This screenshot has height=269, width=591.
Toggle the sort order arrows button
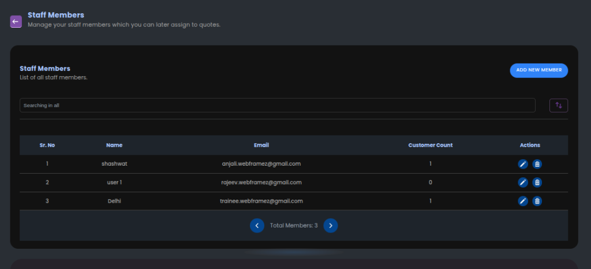point(558,105)
